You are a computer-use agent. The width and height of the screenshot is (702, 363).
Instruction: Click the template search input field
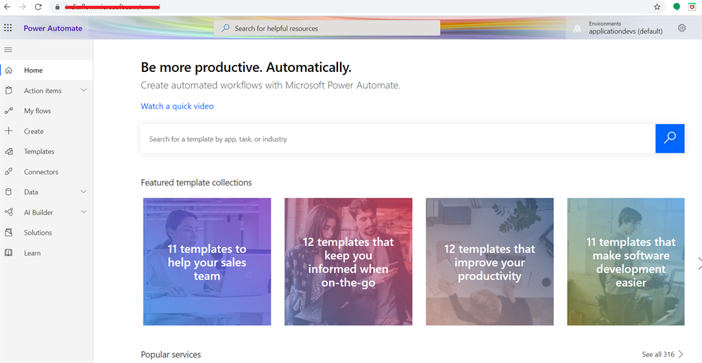[398, 139]
